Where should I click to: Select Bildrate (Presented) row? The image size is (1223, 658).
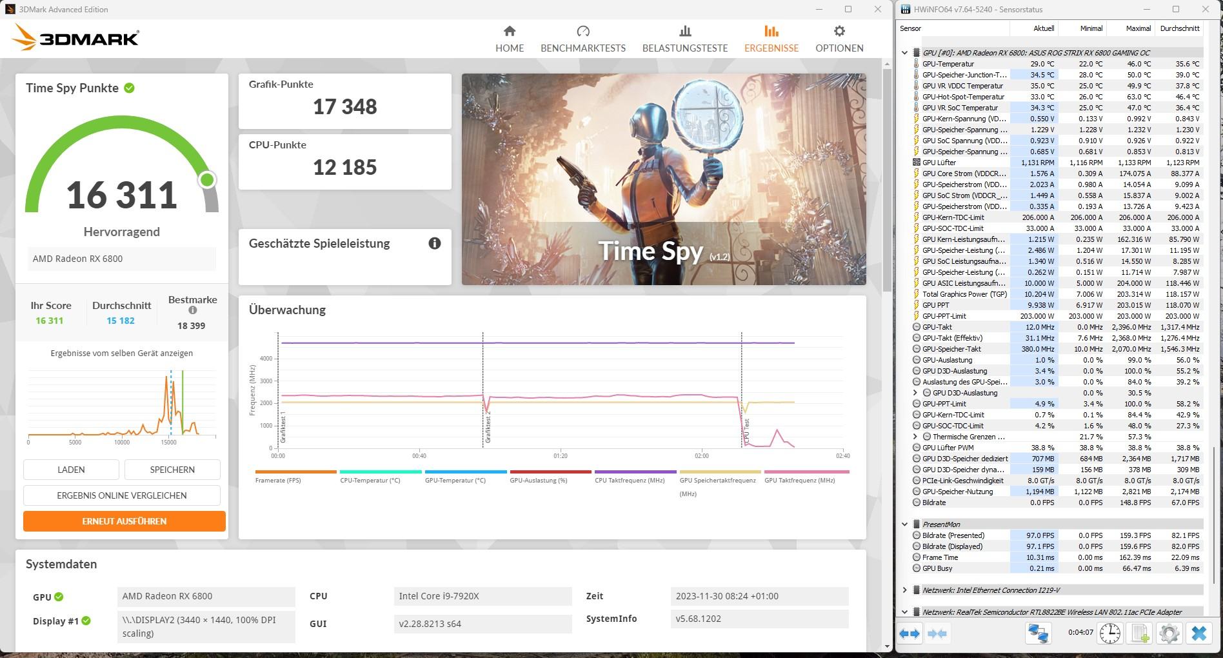[x=1057, y=535]
